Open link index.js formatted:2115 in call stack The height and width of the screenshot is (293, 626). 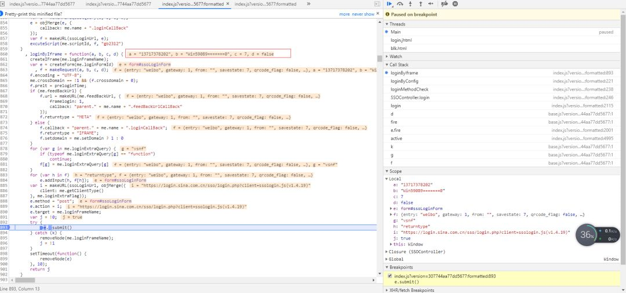(x=582, y=106)
